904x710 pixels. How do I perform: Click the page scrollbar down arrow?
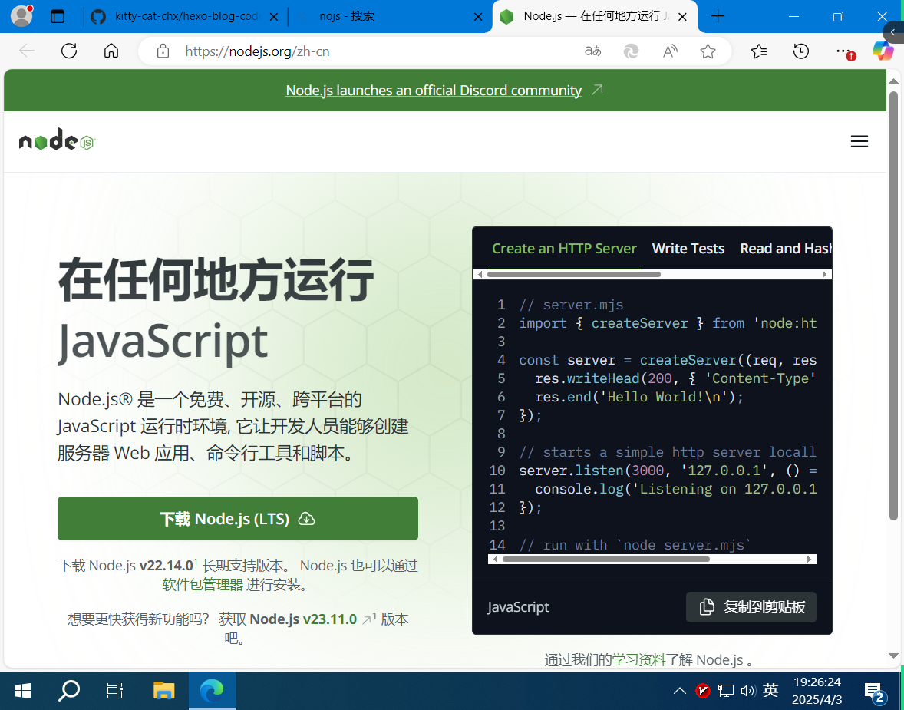[893, 656]
